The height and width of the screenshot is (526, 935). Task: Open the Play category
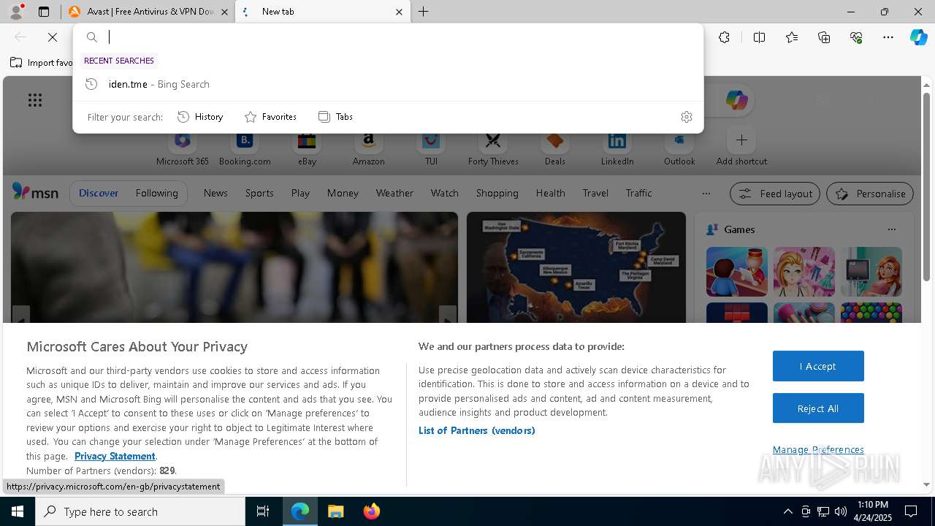300,194
